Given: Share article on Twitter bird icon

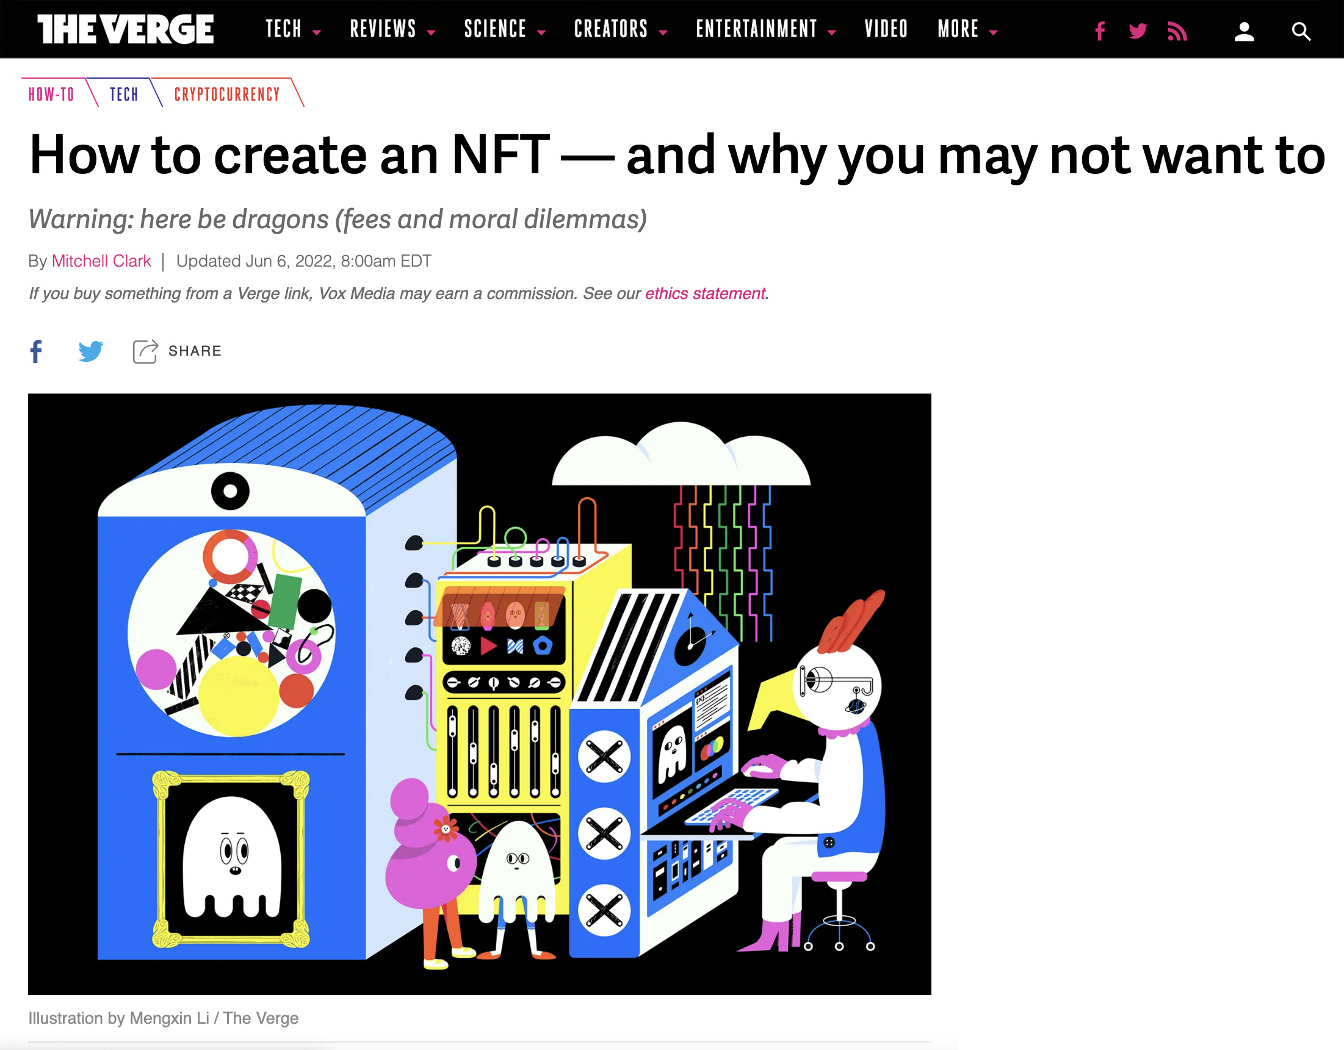Looking at the screenshot, I should 90,351.
